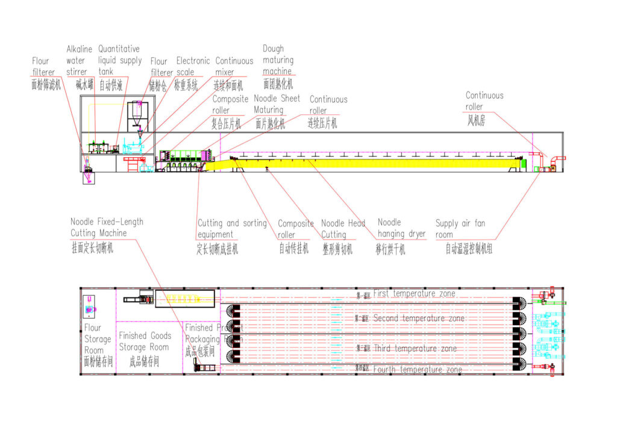Click the "Noodle Sheet Maturing" label

pos(277,104)
